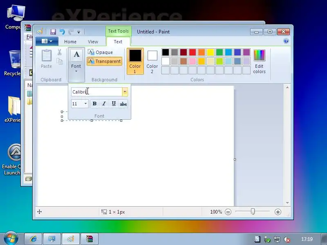Pick the green color swatch

pos(219,52)
